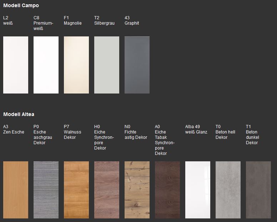The height and width of the screenshot is (222, 277).
Task: Click the 'H0 Eiche Synchronpore Dekor' label
Action: pyautogui.click(x=104, y=137)
